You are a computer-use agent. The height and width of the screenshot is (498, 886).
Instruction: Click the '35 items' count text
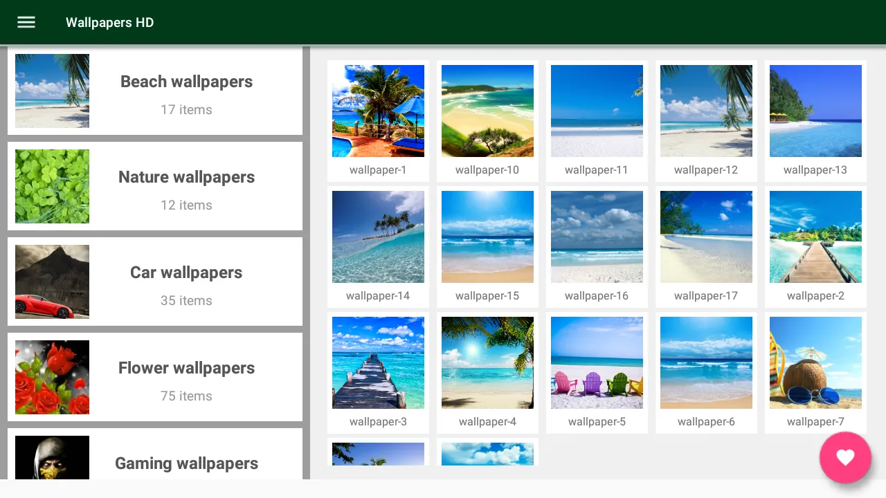tap(186, 300)
